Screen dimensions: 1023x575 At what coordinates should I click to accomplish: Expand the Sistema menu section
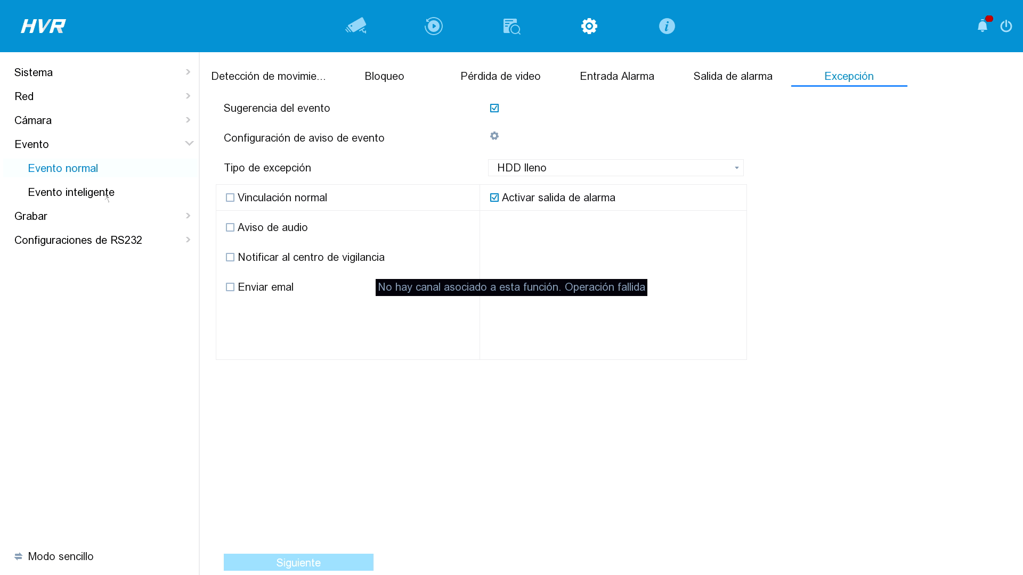(x=101, y=72)
